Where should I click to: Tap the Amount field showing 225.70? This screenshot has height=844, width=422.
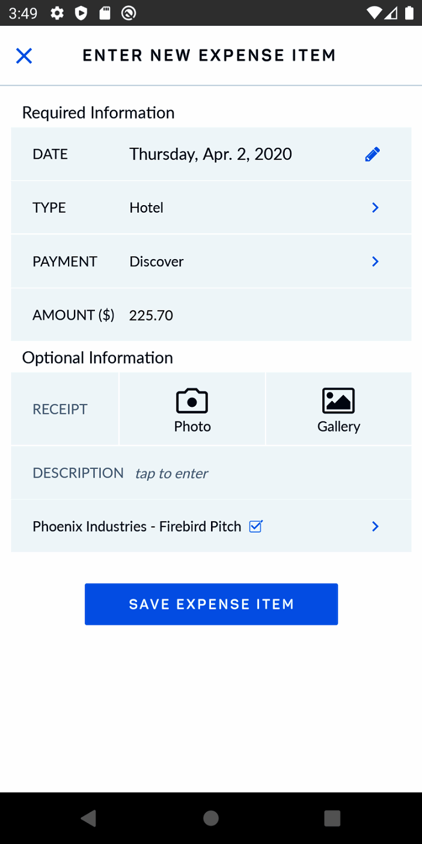tap(151, 315)
